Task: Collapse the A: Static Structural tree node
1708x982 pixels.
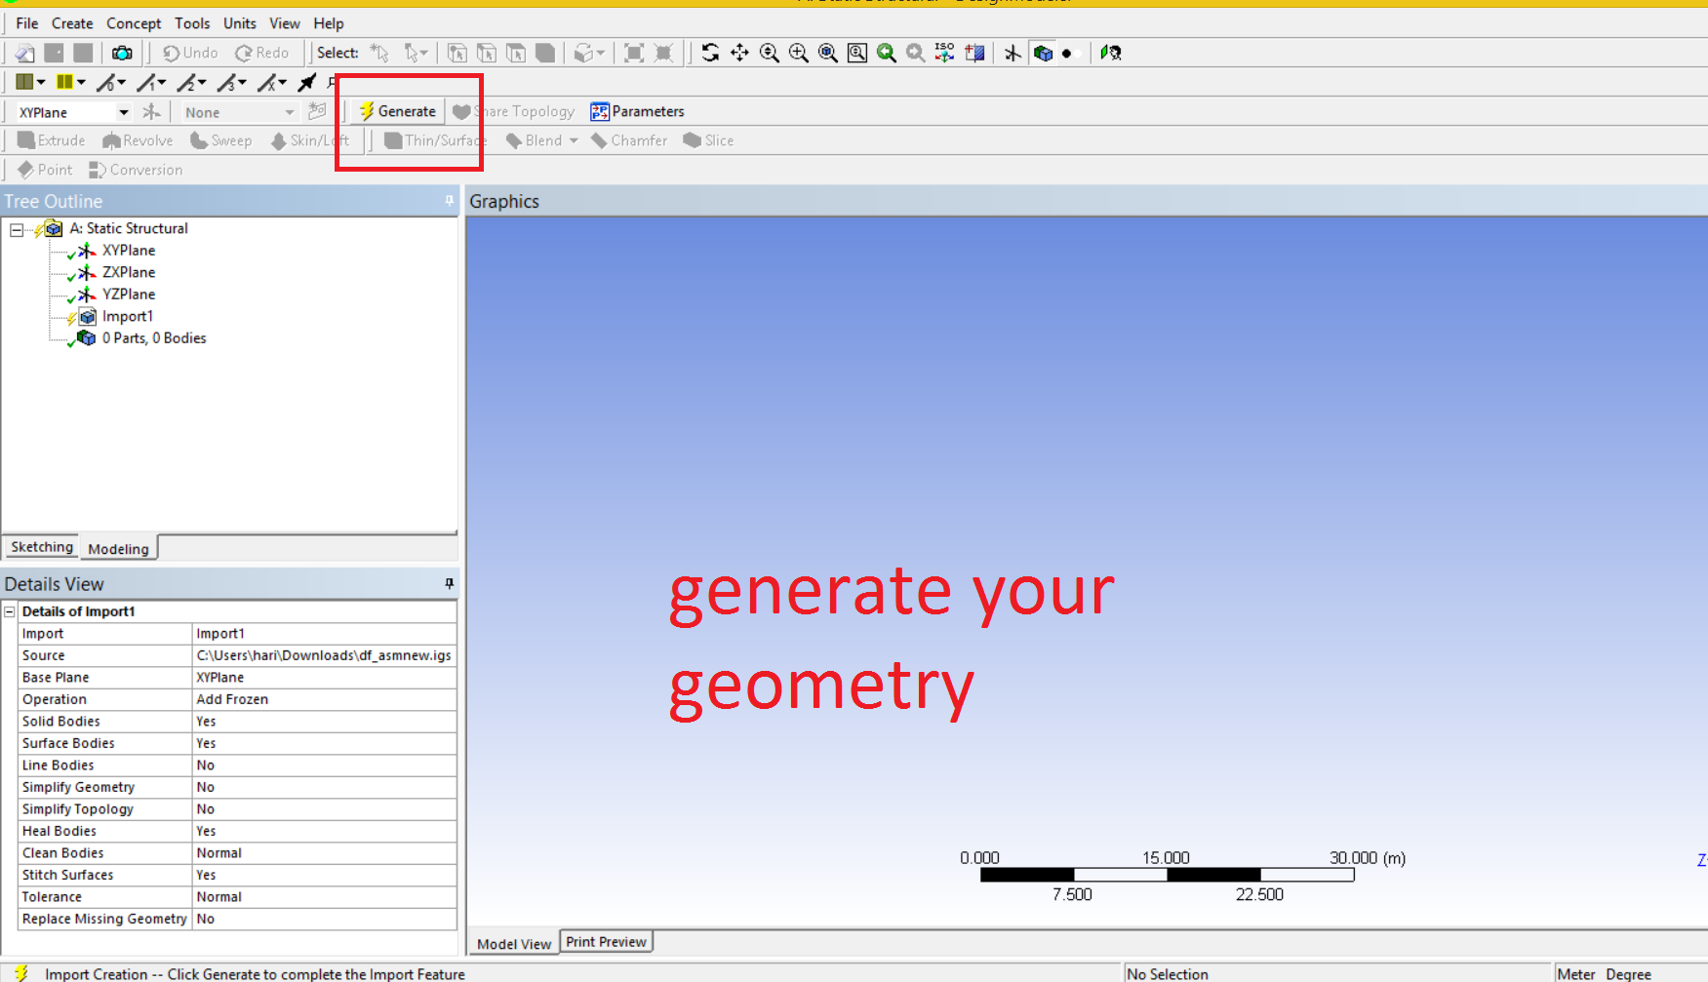Action: click(17, 229)
